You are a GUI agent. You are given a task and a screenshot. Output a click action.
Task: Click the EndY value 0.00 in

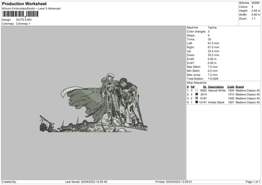pos(212,63)
